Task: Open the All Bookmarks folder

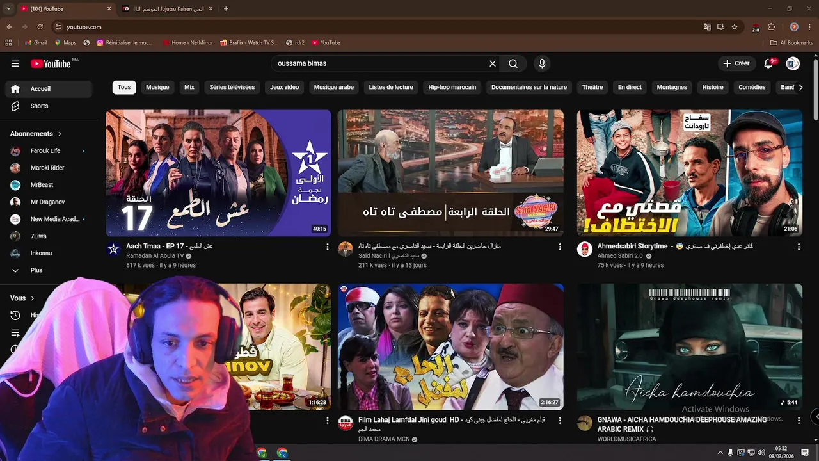Action: (791, 43)
